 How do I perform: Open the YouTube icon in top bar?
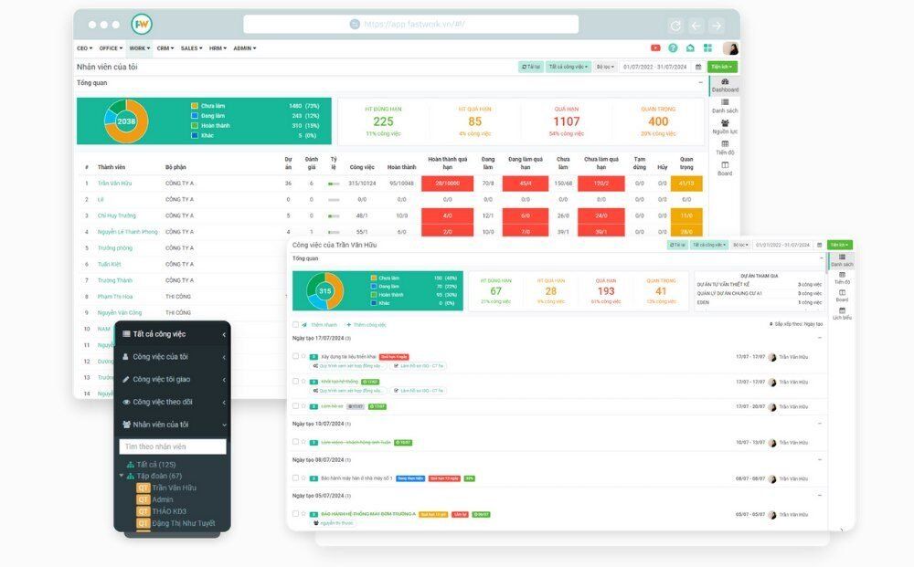(x=655, y=48)
